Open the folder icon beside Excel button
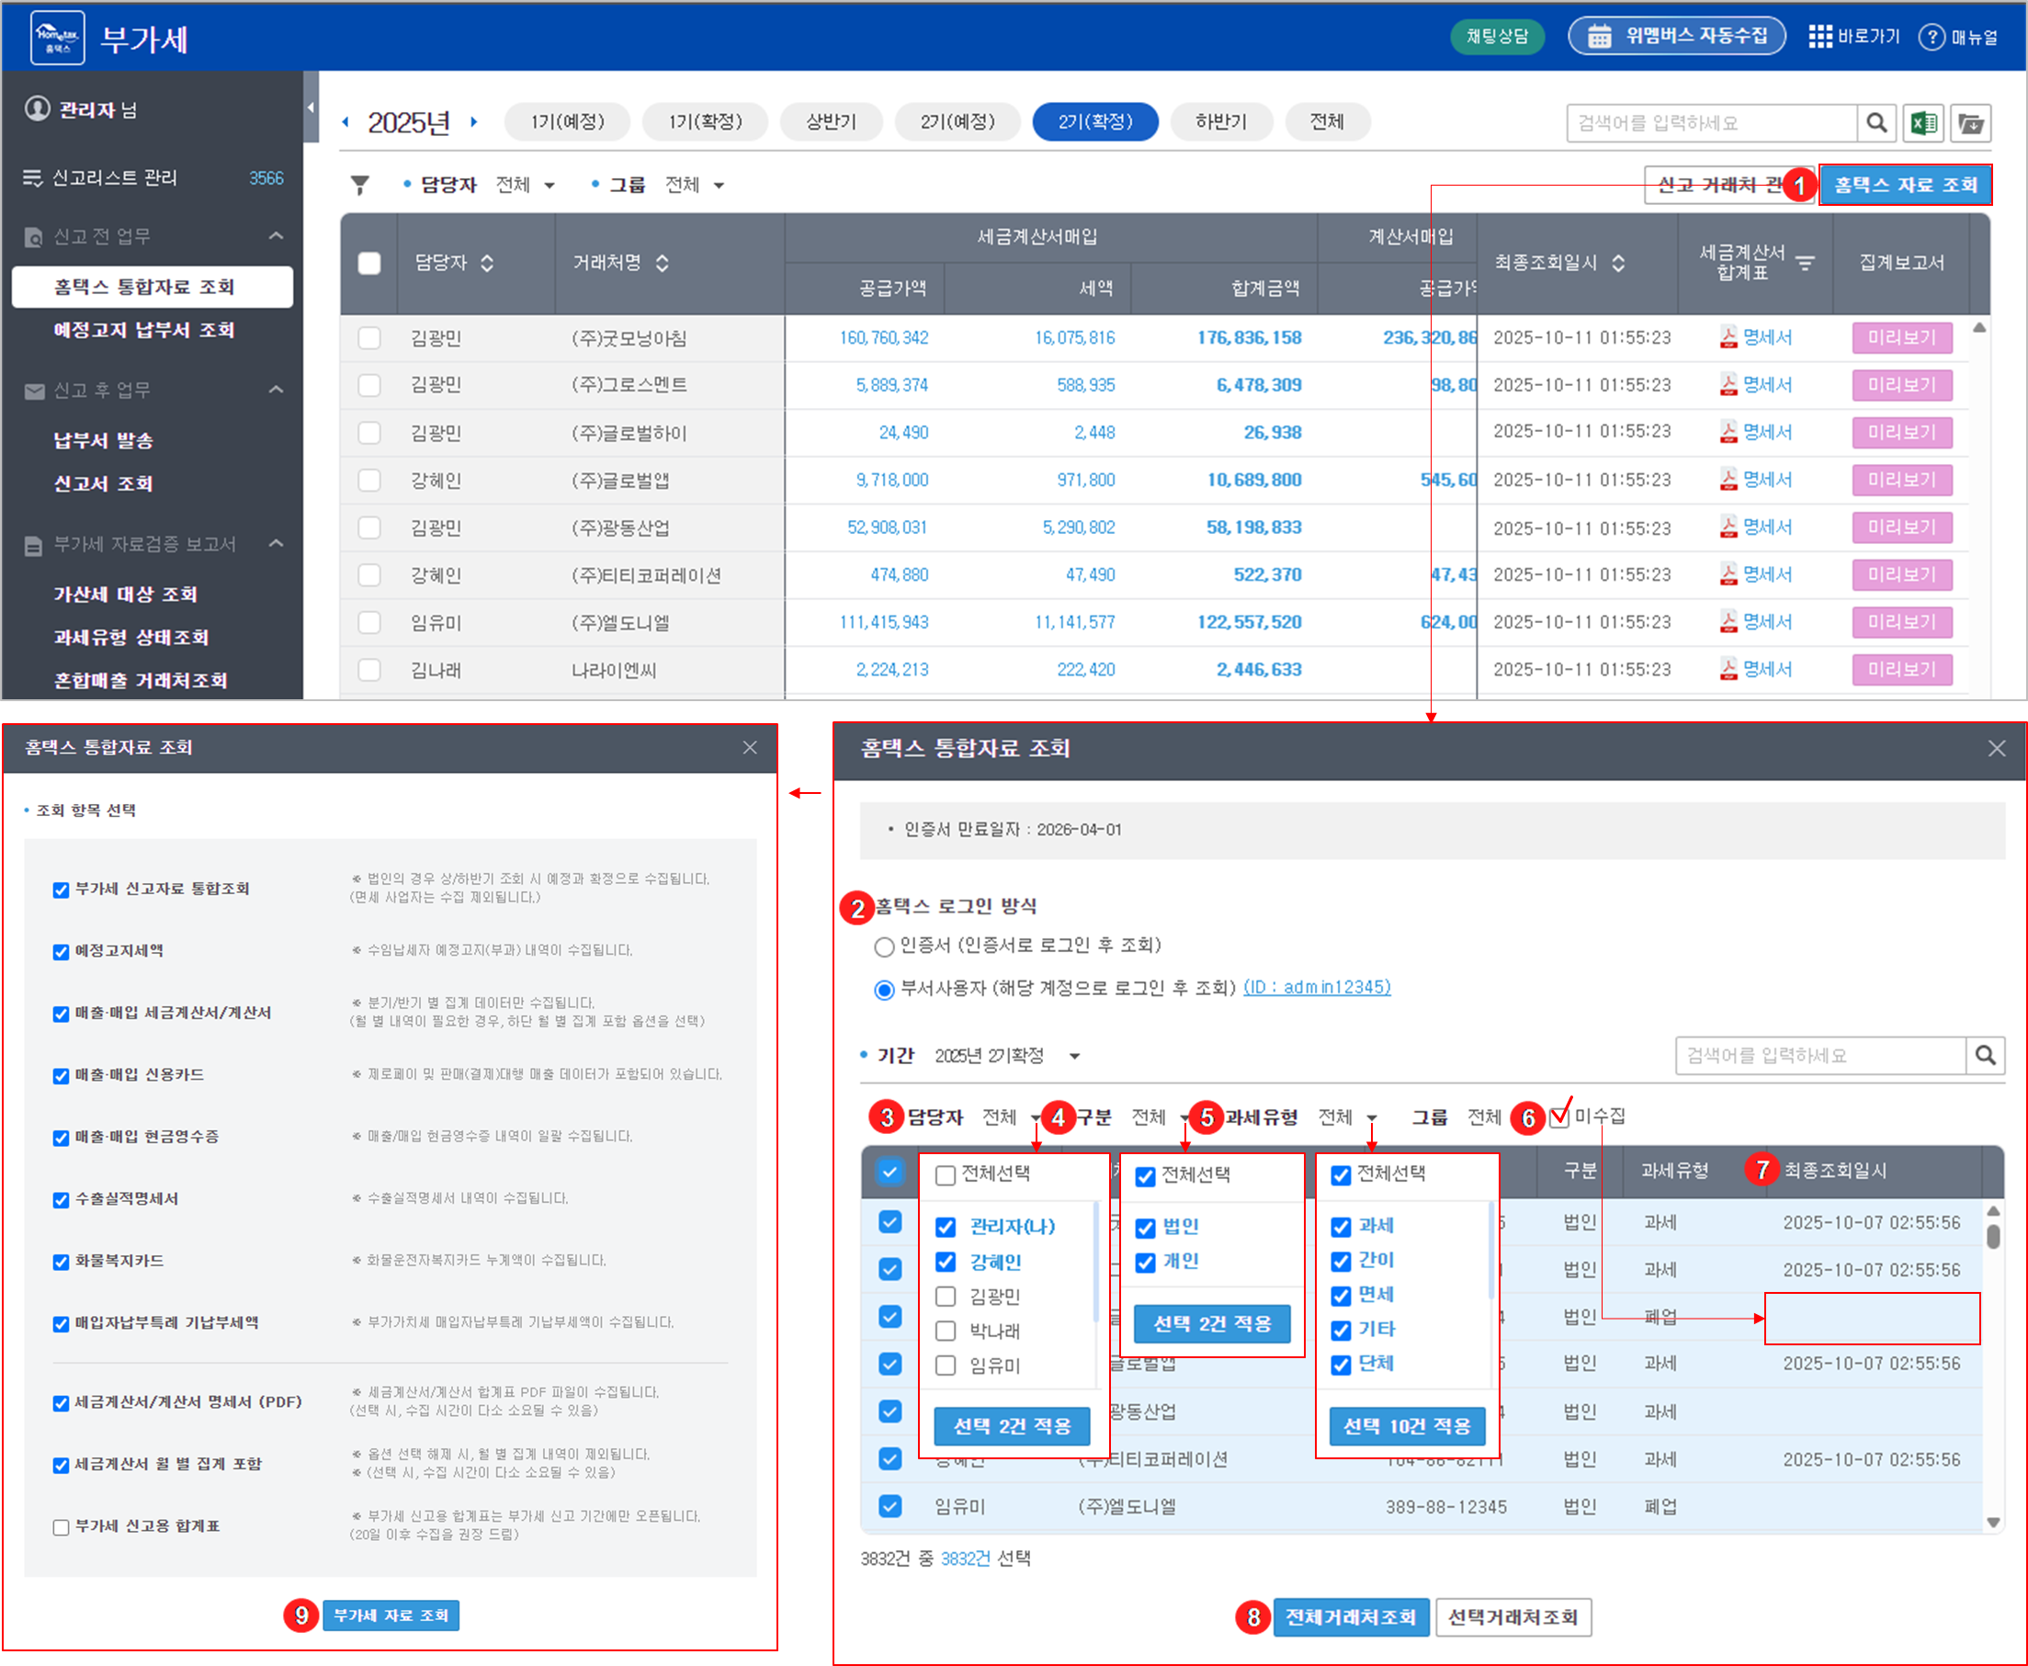2028x1666 pixels. coord(1970,123)
